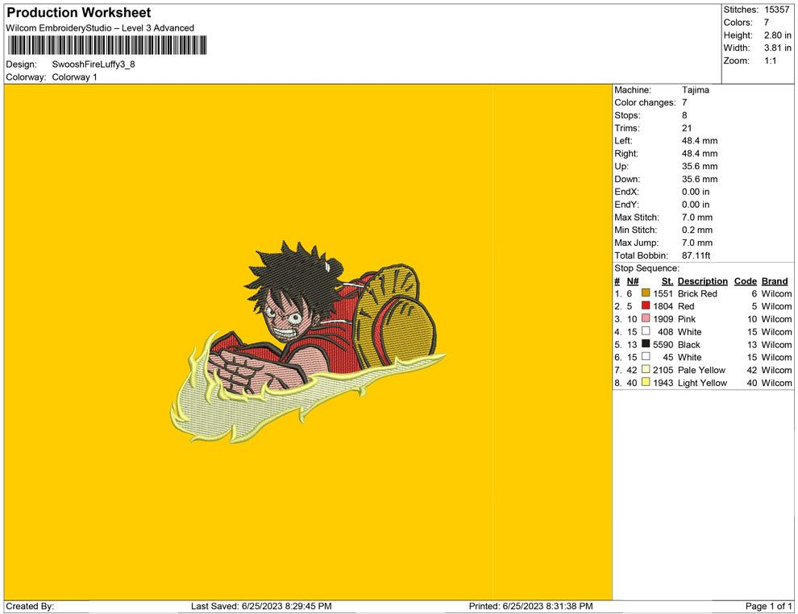Click the Red thread color swatch
798x614 pixels.
[x=646, y=305]
